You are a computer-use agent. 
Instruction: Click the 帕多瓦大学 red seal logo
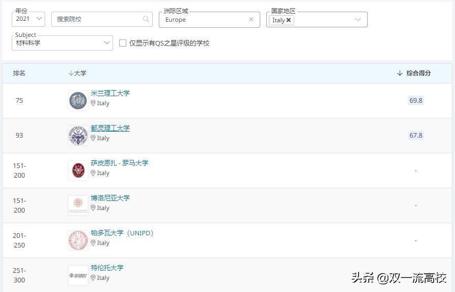point(77,239)
